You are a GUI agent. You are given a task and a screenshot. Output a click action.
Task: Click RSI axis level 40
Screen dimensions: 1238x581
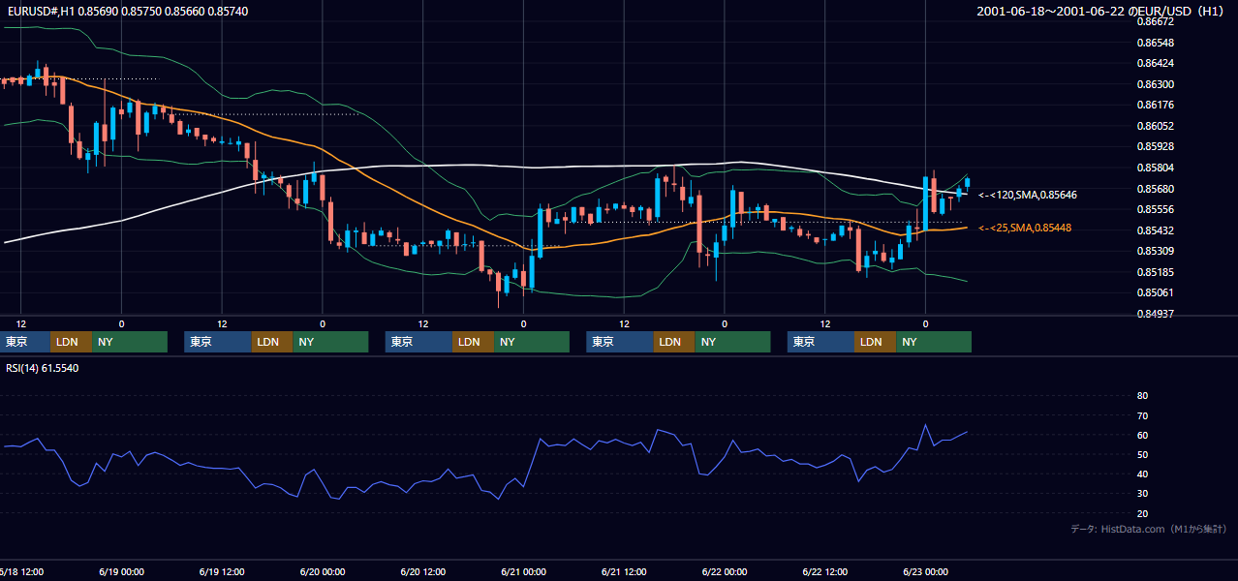click(x=1142, y=474)
